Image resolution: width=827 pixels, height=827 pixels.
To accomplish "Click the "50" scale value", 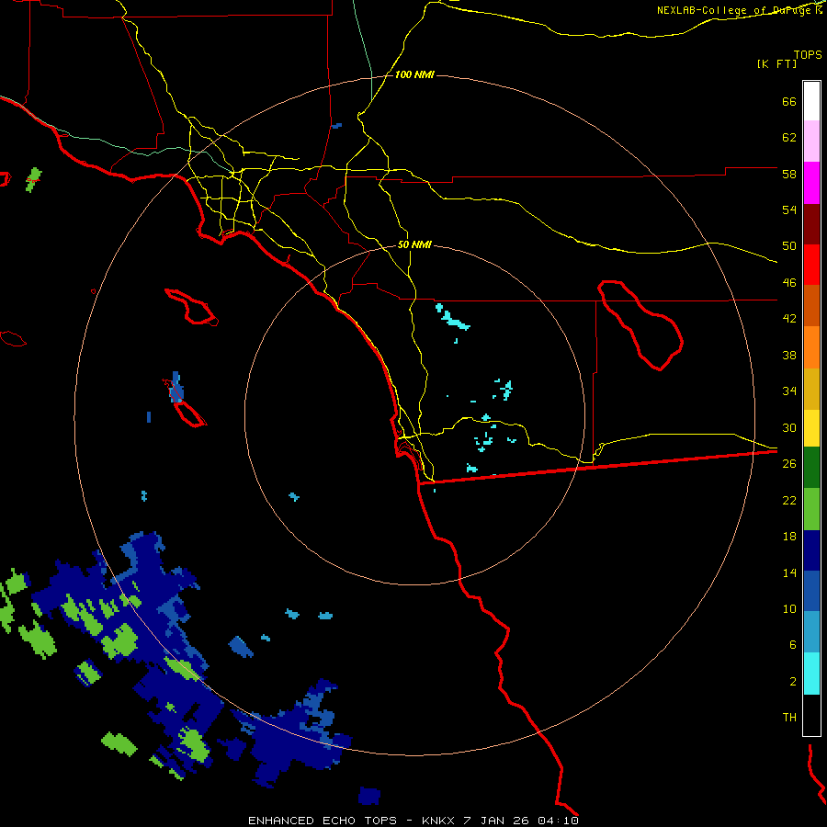I will [x=789, y=246].
